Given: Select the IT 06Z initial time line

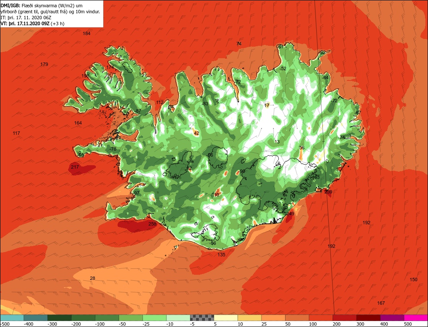Looking at the screenshot, I should pos(27,18).
